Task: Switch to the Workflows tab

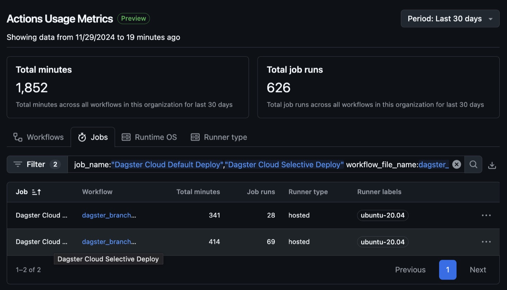Action: click(x=39, y=137)
